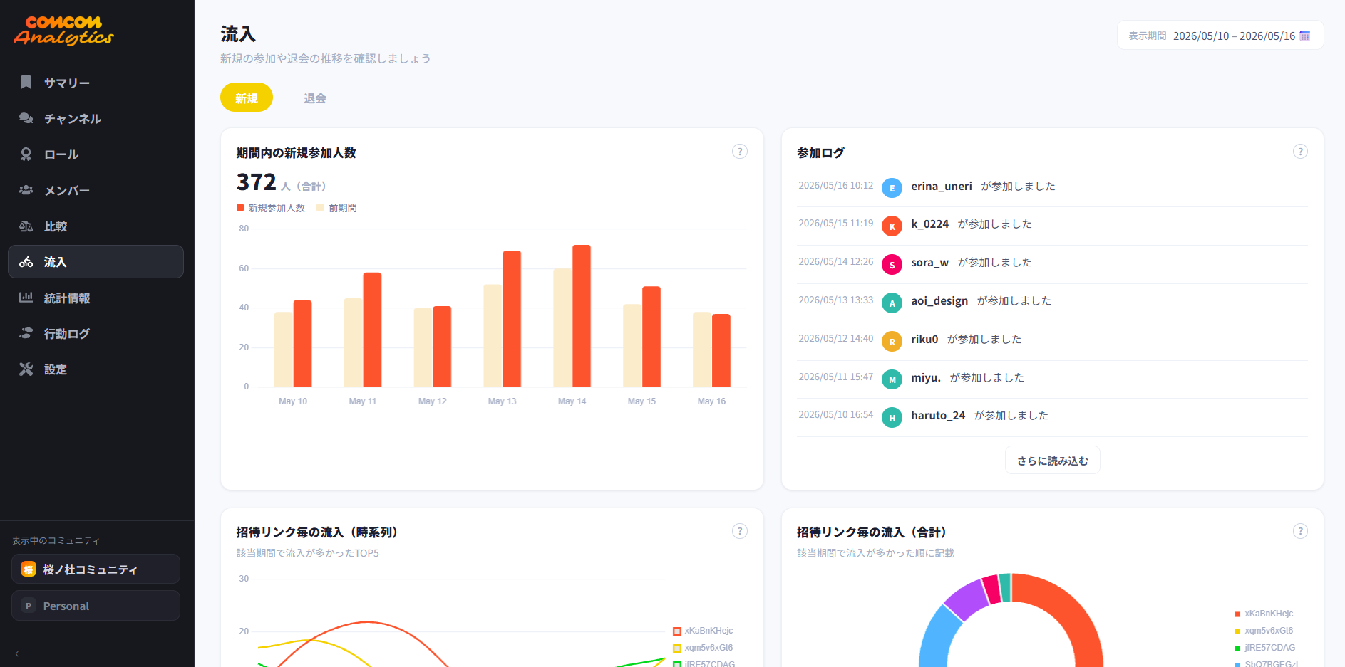Viewport: 1345px width, 667px height.
Task: Click erina_uneri's avatar
Action: (x=892, y=188)
